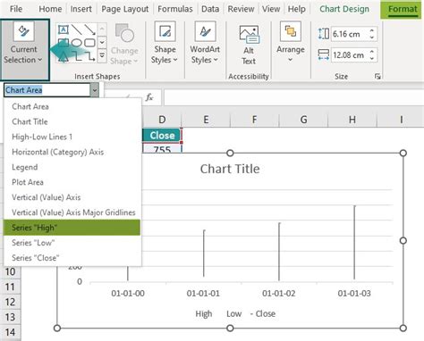Click the Low legend entry
Viewport: 424px width, 341px height.
[x=233, y=313]
